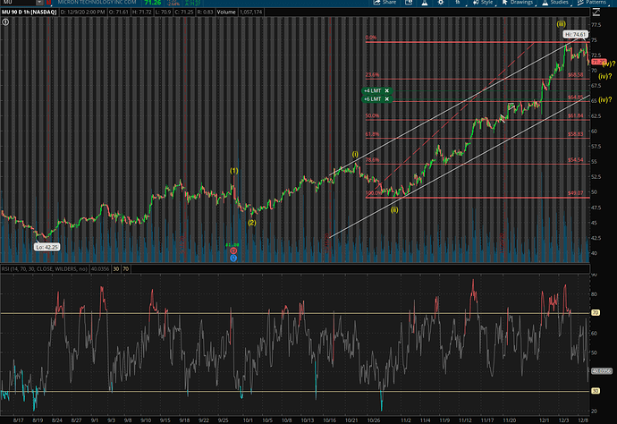
Task: Click the wave (1) label
Action: (x=234, y=171)
